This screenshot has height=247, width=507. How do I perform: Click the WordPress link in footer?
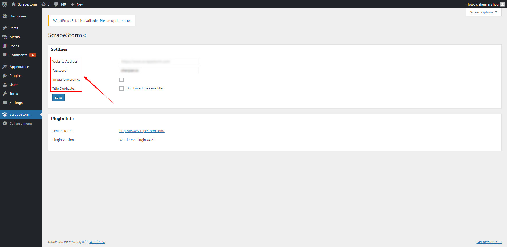click(x=97, y=242)
